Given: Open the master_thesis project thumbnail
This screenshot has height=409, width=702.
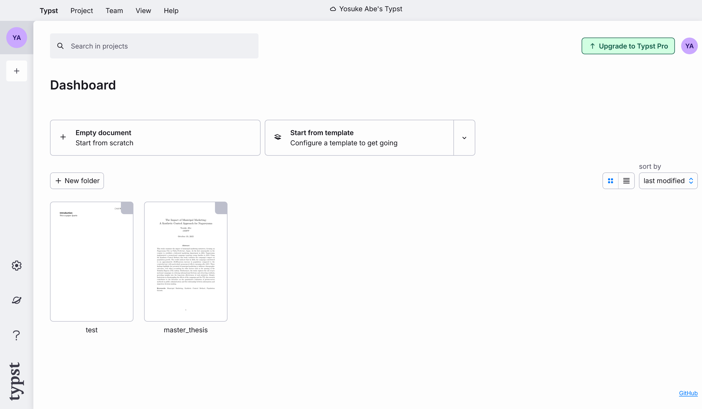Looking at the screenshot, I should (x=186, y=261).
